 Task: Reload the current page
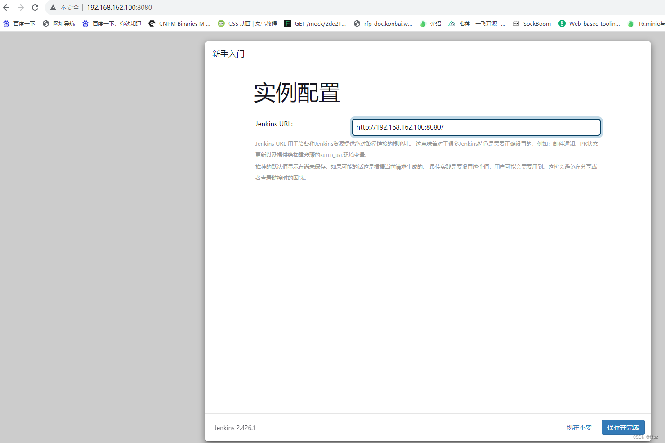point(35,8)
